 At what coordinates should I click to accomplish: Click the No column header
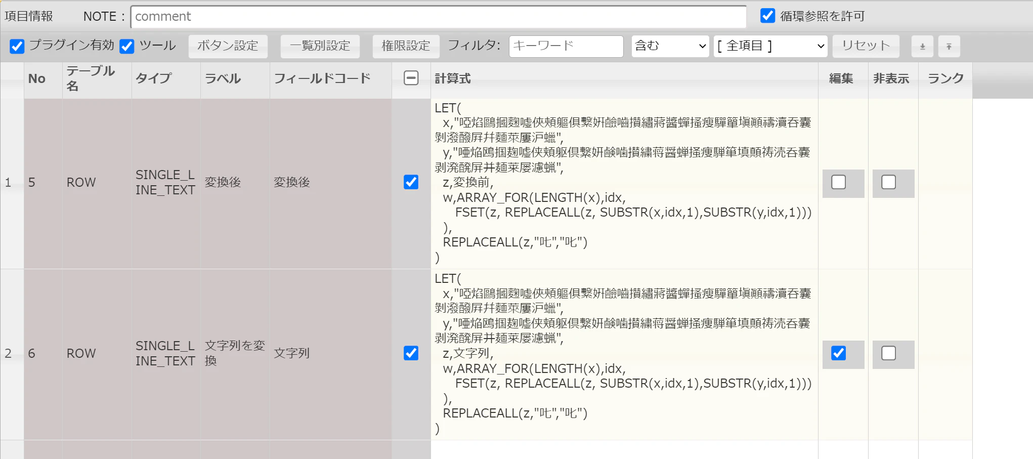click(43, 80)
